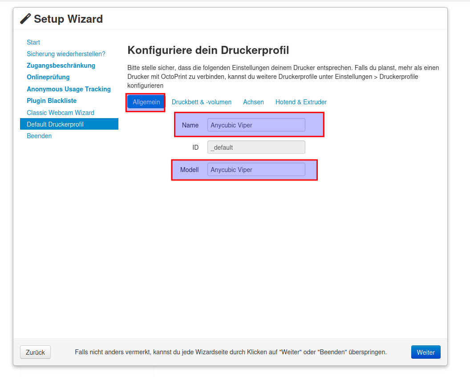Open the Sicherung wiederherstellen? step
The height and width of the screenshot is (377, 470).
click(66, 54)
